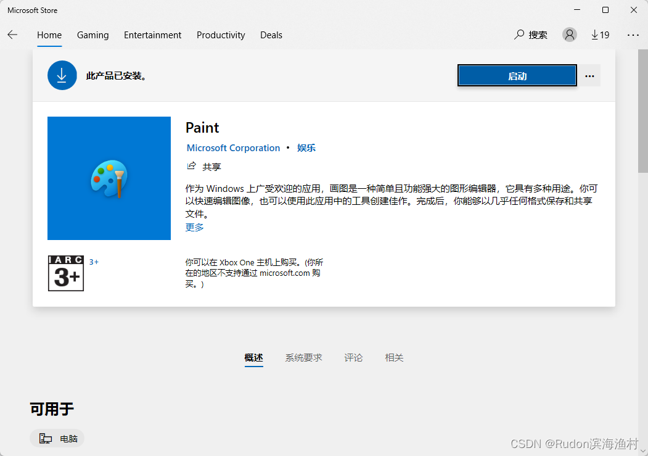Open the 娱乐 category link

click(306, 148)
